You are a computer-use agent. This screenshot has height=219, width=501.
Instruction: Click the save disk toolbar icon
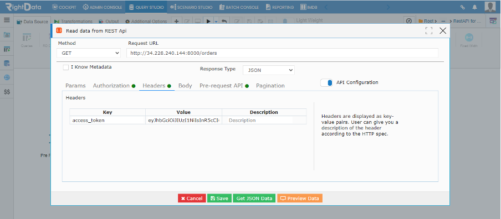point(250,22)
